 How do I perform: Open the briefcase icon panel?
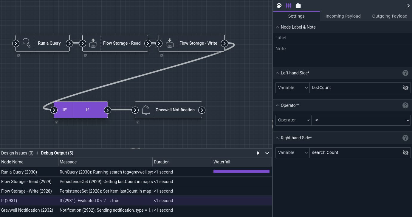[298, 6]
